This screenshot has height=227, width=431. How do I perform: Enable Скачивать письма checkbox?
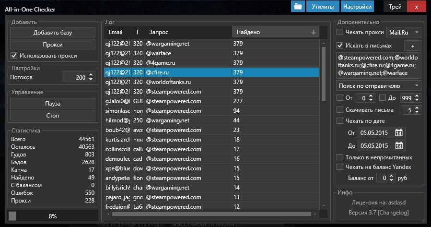[340, 110]
